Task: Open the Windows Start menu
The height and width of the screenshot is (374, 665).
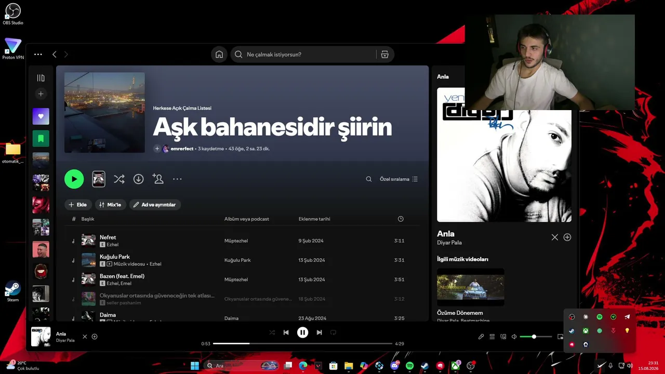Action: point(194,366)
